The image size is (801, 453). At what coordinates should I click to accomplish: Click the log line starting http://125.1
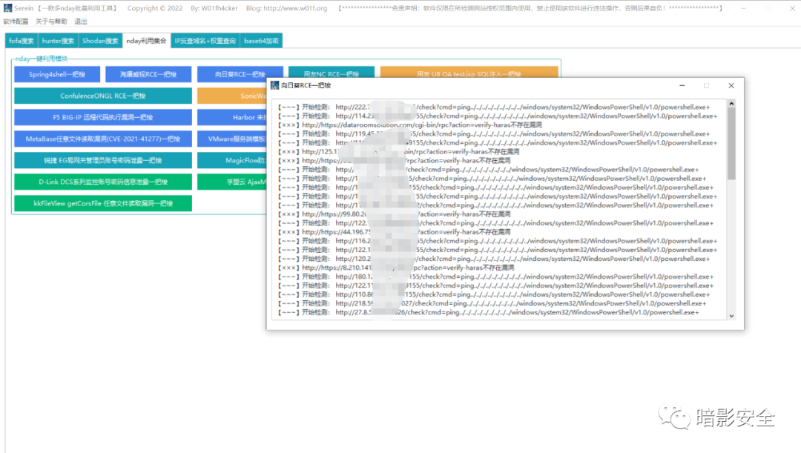(398, 152)
